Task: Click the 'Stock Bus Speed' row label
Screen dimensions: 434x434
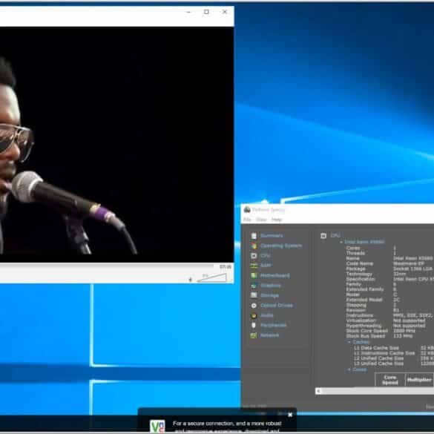Action: click(365, 336)
